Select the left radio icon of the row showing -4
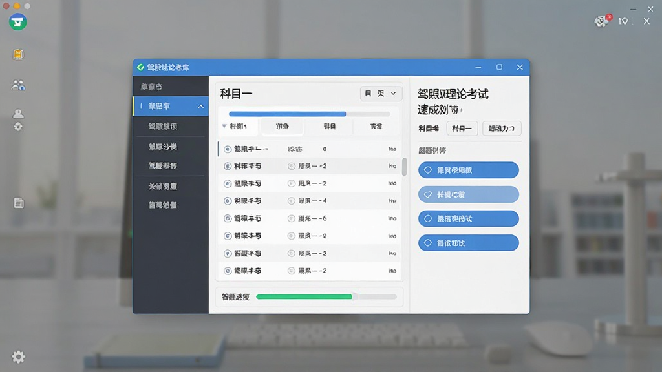This screenshot has width=662, height=372. 228,201
